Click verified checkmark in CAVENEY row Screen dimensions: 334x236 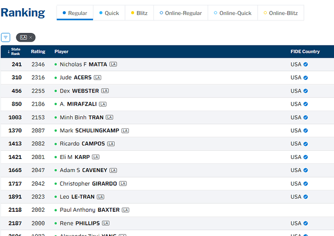tap(305, 171)
